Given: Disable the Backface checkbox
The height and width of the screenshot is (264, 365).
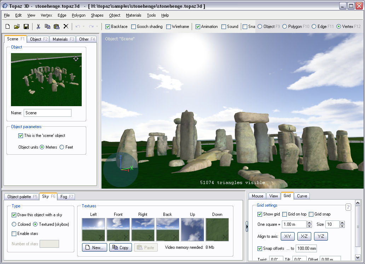Looking at the screenshot, I should pyautogui.click(x=108, y=27).
